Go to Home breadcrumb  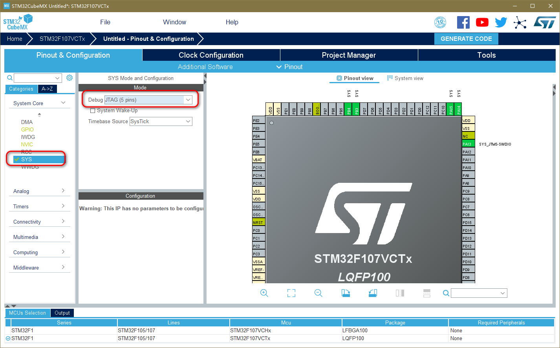click(x=15, y=39)
